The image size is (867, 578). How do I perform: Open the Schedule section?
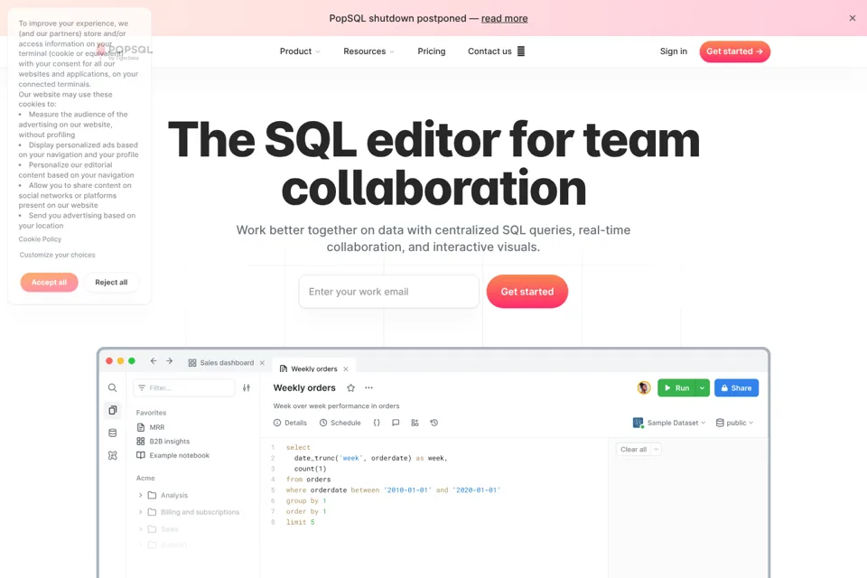[340, 423]
